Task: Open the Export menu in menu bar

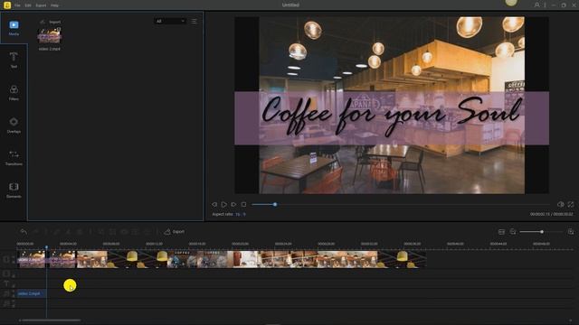Action: click(x=41, y=5)
